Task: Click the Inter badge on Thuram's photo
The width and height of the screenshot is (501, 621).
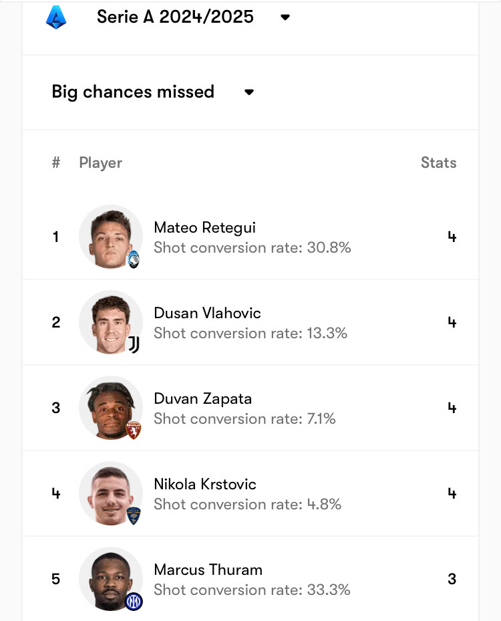Action: pos(134,601)
